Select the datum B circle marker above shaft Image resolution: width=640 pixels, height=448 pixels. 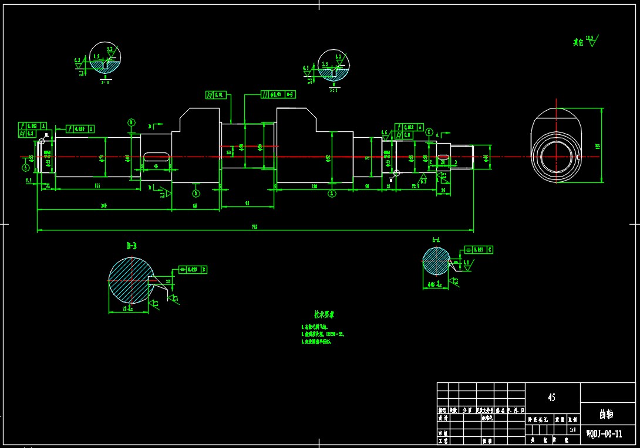point(131,123)
